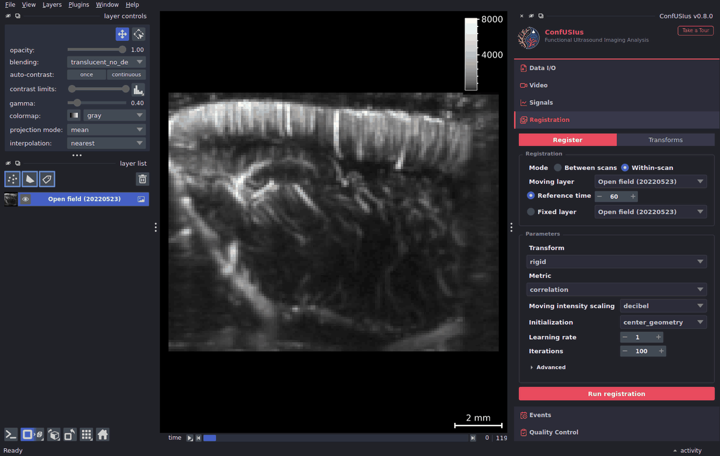Click the colormap preview swatch
This screenshot has height=456, width=720.
click(x=73, y=115)
